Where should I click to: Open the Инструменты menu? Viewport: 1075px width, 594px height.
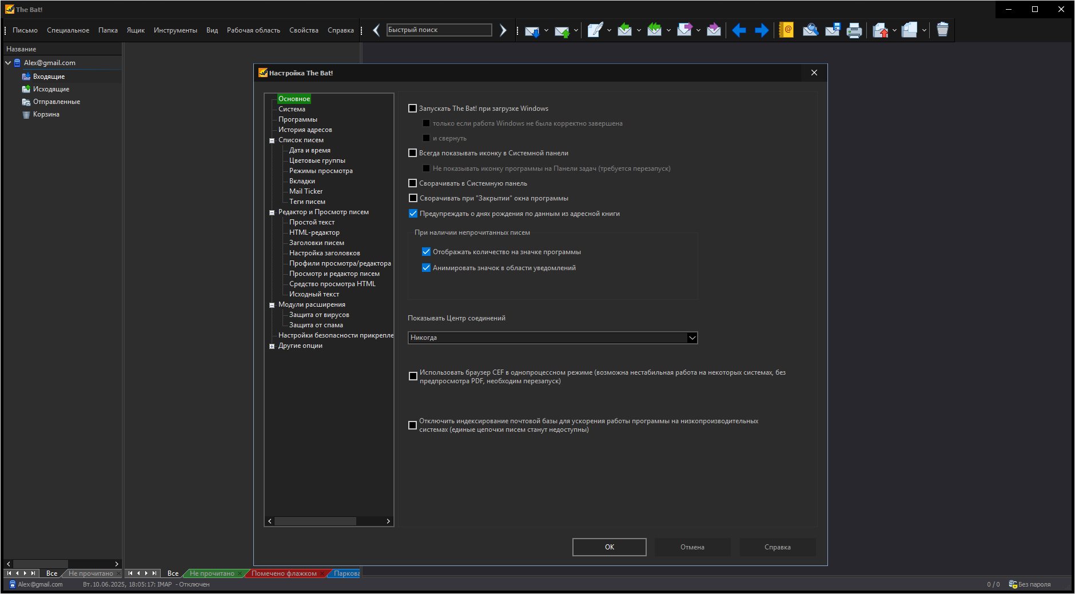[x=175, y=30]
